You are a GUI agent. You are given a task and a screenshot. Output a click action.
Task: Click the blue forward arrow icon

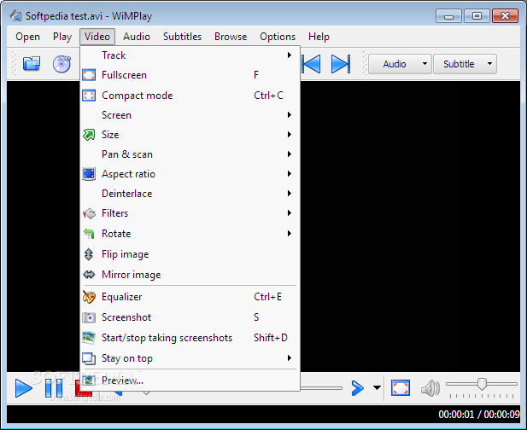pos(358,388)
